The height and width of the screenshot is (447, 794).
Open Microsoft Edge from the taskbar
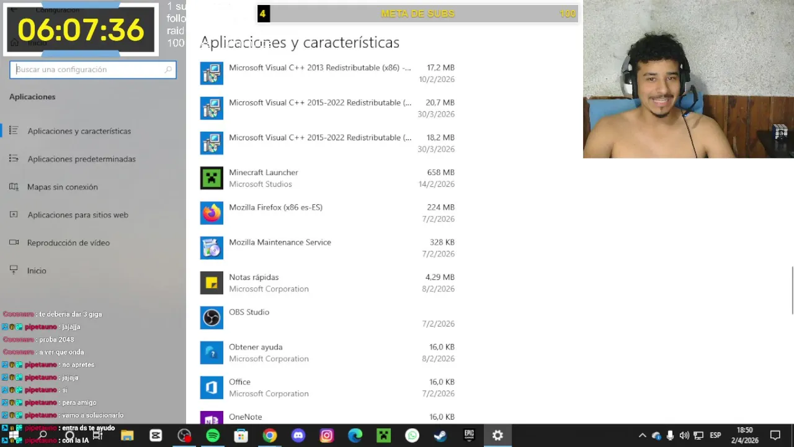click(x=355, y=436)
